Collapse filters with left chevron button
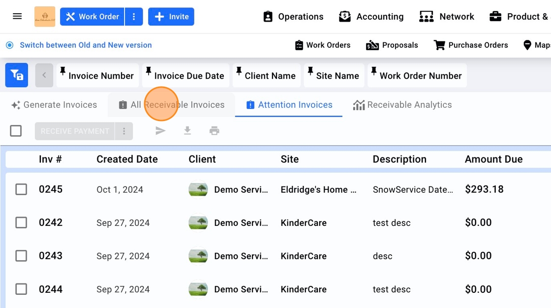The image size is (551, 308). (x=44, y=75)
